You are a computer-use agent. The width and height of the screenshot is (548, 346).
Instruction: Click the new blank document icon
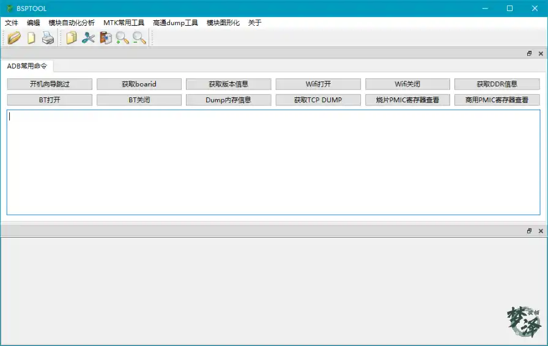pyautogui.click(x=31, y=38)
